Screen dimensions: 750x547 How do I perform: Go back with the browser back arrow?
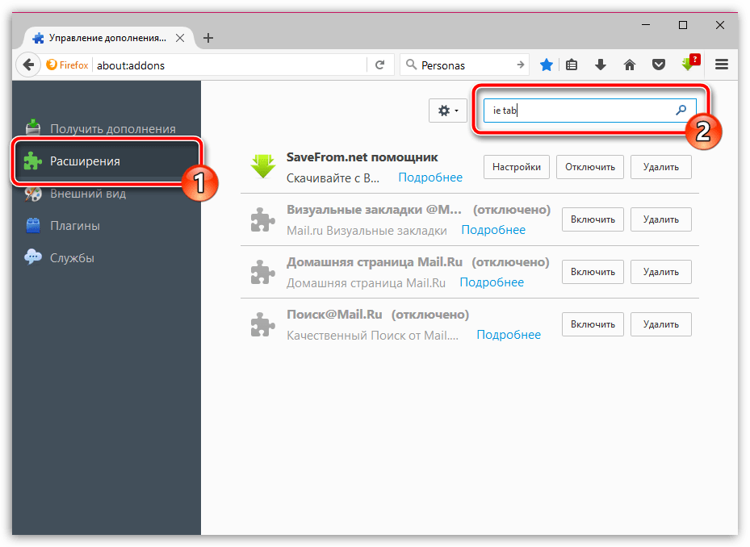(x=28, y=65)
